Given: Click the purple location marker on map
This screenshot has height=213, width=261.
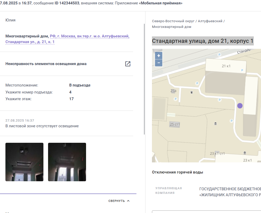Looking at the screenshot, I should (240, 106).
